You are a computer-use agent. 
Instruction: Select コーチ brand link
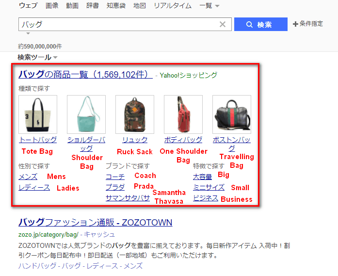(x=115, y=177)
